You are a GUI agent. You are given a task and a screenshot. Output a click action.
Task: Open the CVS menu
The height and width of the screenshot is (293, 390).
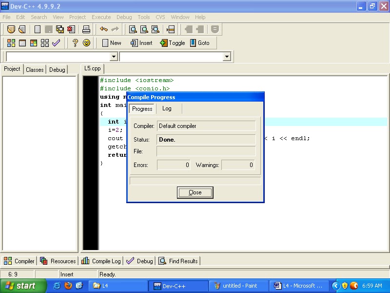click(160, 17)
